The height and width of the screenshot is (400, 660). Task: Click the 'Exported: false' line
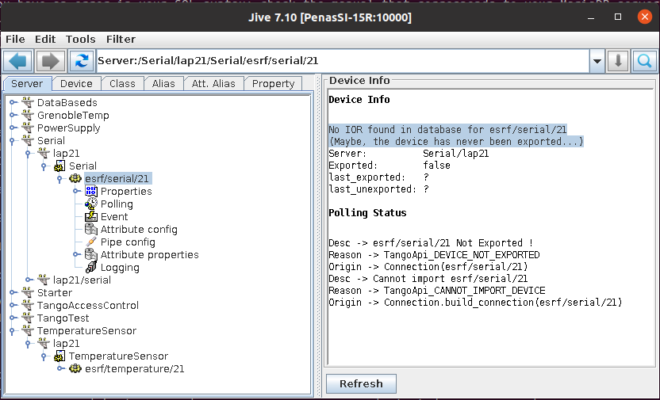389,166
